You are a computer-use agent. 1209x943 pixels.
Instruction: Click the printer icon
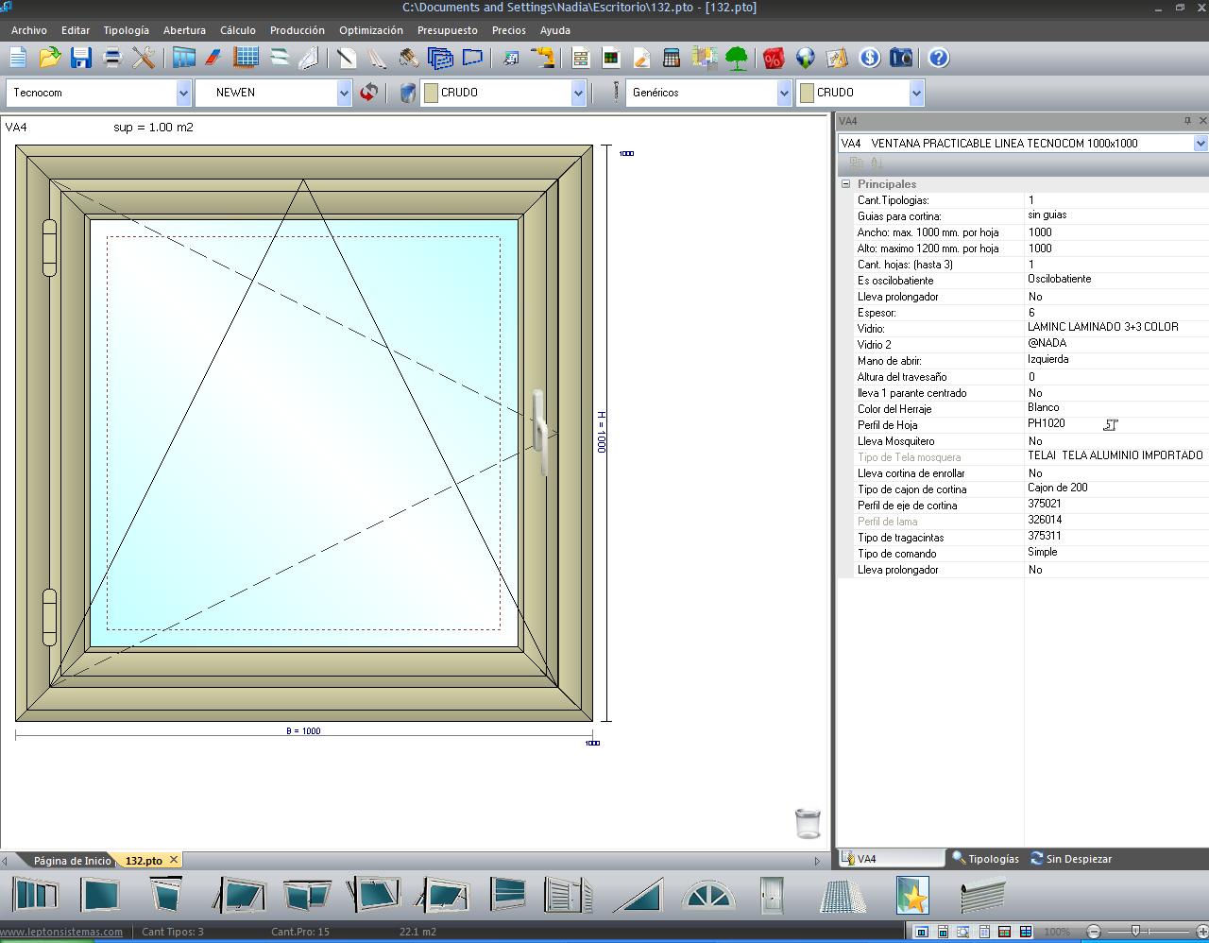pos(112,59)
